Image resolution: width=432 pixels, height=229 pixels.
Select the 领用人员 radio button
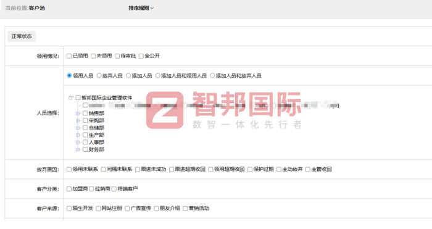(x=69, y=75)
